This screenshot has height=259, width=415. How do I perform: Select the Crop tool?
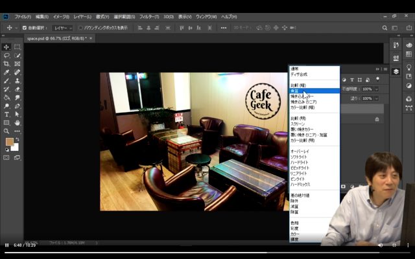pos(6,64)
